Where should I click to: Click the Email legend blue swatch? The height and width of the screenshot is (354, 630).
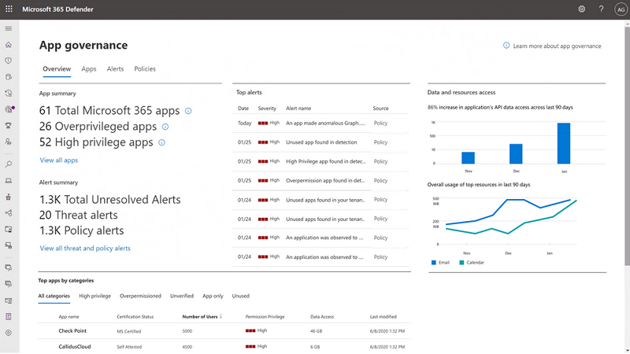pos(434,263)
